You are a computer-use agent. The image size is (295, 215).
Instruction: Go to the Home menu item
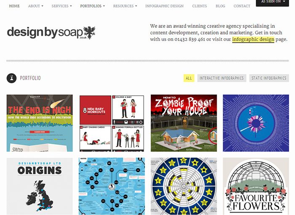[14, 6]
